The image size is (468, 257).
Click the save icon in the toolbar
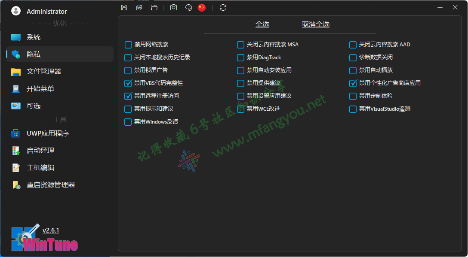pos(124,8)
